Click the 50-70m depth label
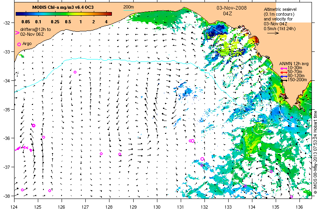 (295, 72)
